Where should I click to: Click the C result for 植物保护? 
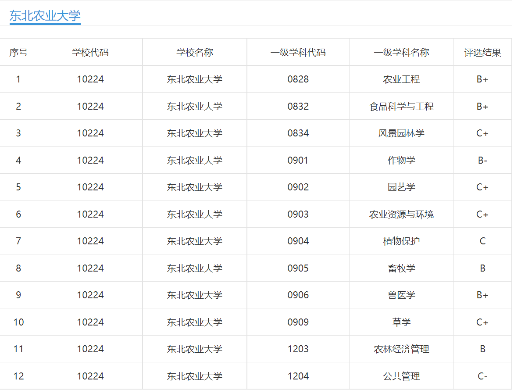point(482,241)
